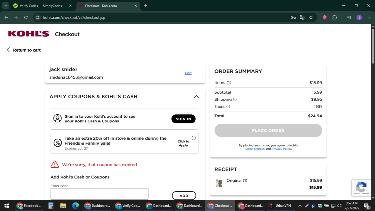Open Facebook Chrome window in taskbar
375x211 pixels.
(29, 206)
